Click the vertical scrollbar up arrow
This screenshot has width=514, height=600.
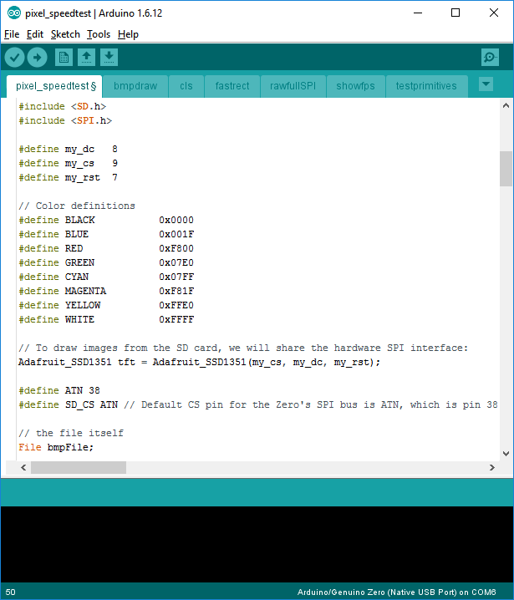coord(506,105)
